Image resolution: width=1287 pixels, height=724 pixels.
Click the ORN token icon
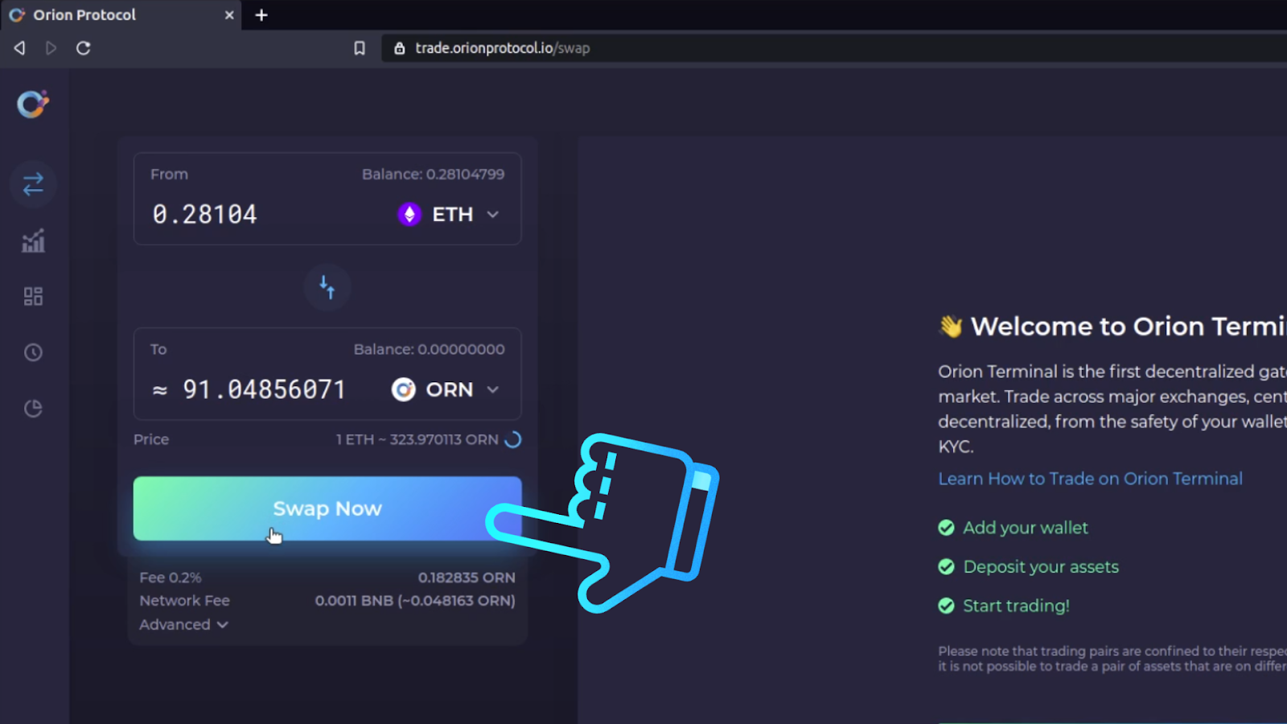pos(403,389)
